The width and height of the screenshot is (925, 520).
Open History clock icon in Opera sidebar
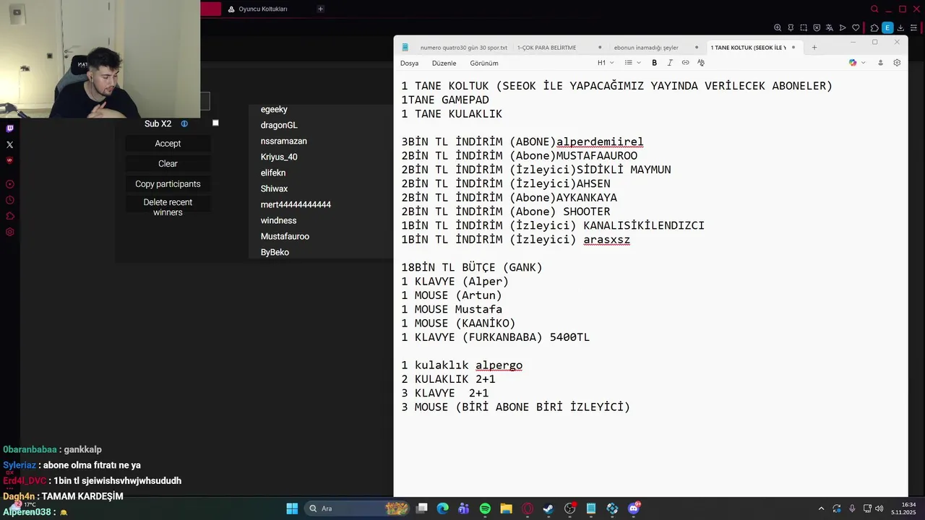[9, 200]
